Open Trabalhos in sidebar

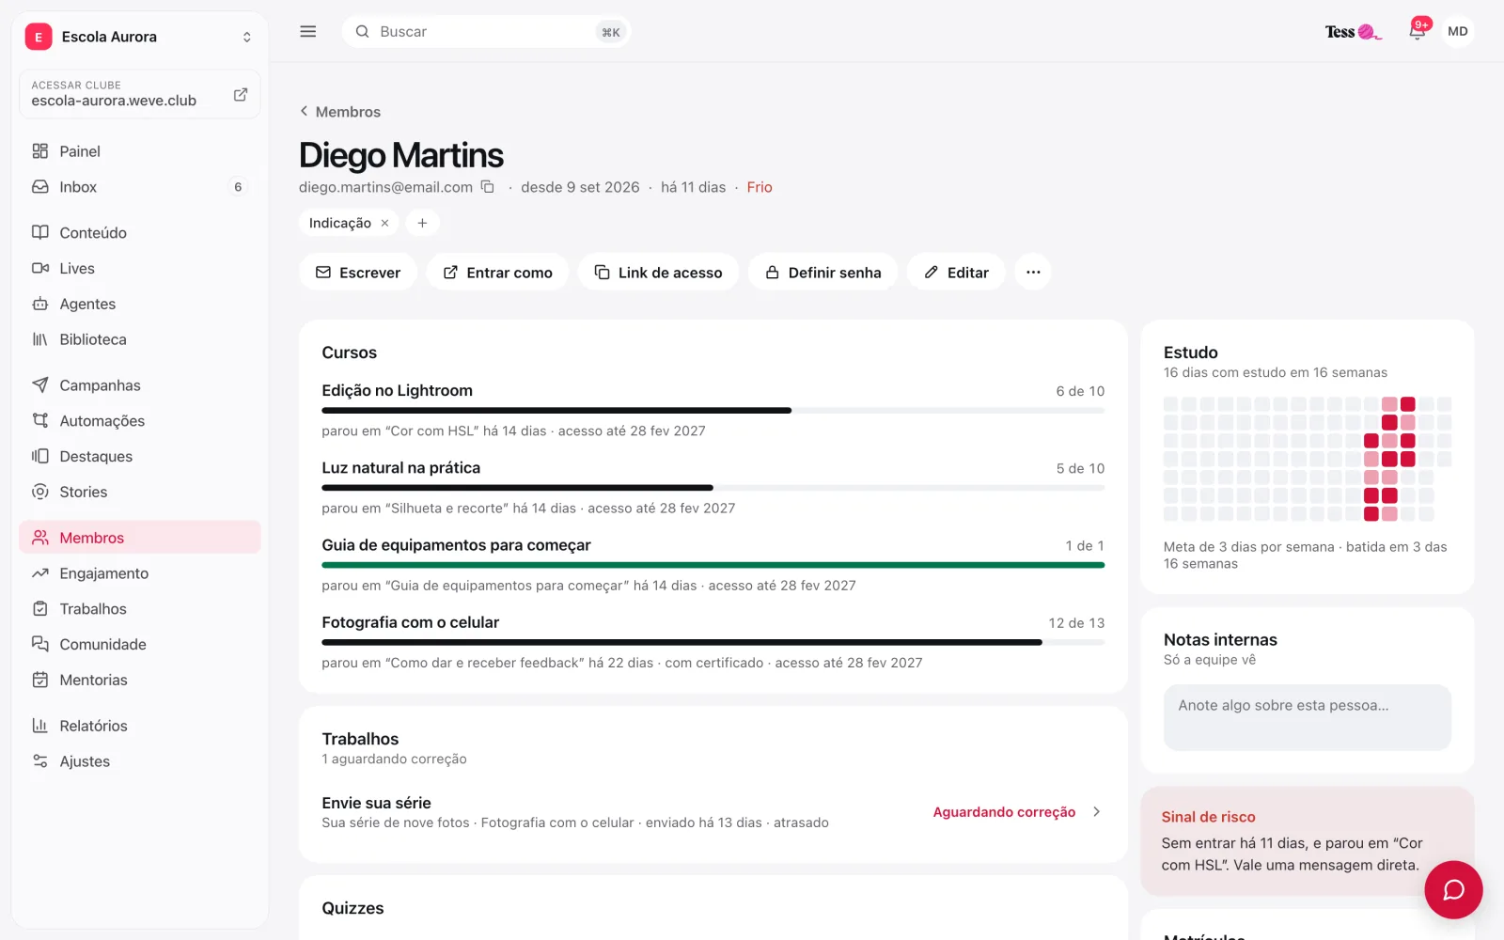point(139,609)
